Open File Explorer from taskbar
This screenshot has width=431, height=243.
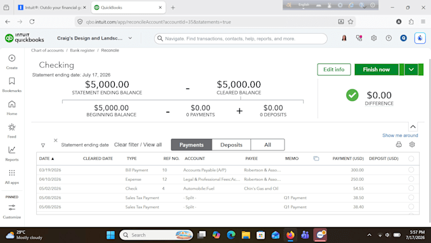coord(246,235)
